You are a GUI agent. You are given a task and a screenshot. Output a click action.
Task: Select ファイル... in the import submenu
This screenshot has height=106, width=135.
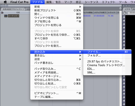click(x=107, y=52)
